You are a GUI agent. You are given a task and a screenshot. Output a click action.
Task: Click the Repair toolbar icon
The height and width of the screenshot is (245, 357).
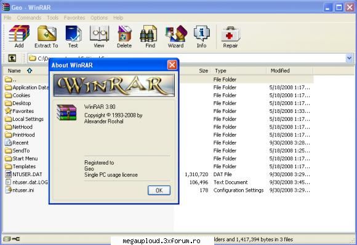(x=230, y=36)
